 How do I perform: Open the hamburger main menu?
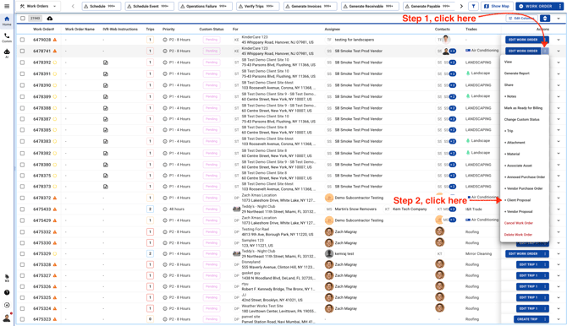click(x=7, y=6)
